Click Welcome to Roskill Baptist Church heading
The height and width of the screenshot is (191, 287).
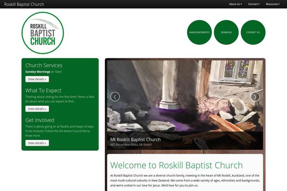(177, 165)
